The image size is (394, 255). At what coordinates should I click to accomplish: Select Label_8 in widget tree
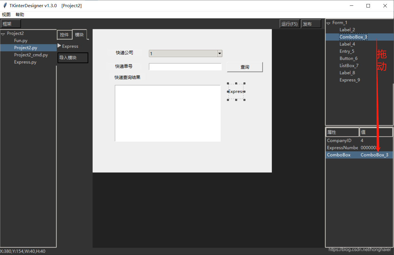pyautogui.click(x=347, y=73)
